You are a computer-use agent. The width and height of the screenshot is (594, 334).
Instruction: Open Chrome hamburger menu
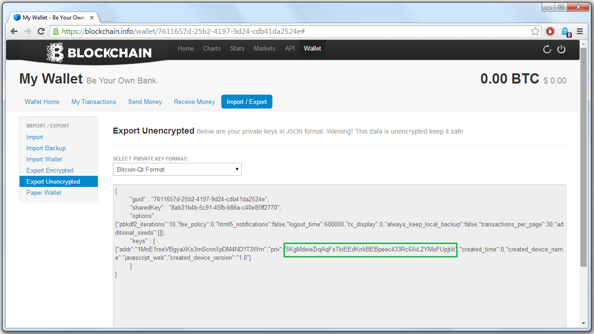pos(580,32)
